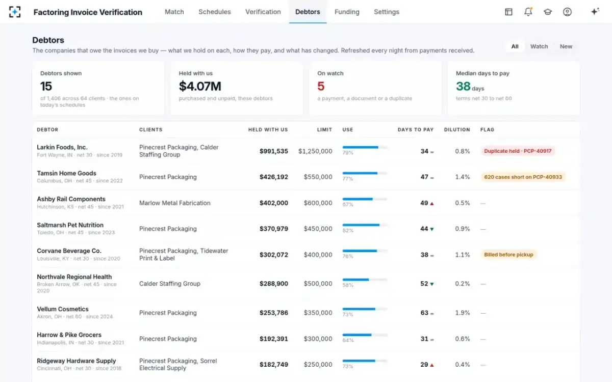Click the green down-trend arrow beside 52
612x382 pixels.
432,284
